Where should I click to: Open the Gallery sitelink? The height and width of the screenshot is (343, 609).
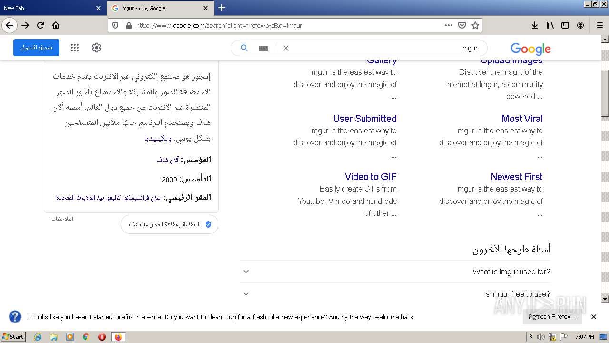(x=382, y=61)
